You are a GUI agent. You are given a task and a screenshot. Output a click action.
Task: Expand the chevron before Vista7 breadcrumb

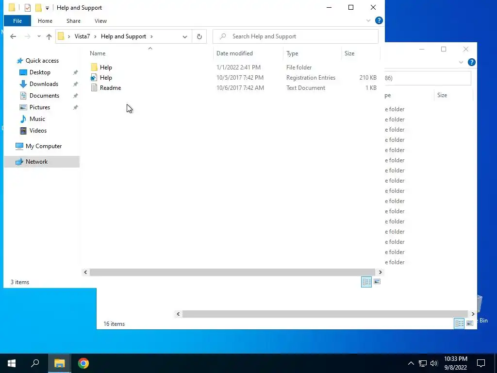(69, 36)
